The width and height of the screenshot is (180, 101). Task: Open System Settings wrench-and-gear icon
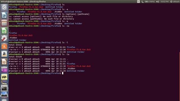pyautogui.click(x=4, y=38)
